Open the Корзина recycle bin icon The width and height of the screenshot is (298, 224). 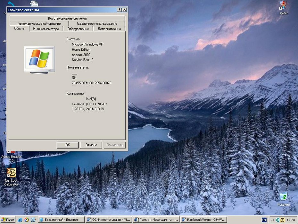click(x=283, y=196)
